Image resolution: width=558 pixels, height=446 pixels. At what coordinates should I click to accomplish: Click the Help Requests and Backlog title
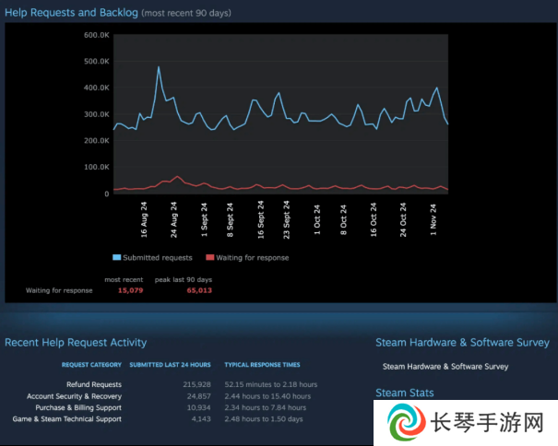(71, 13)
